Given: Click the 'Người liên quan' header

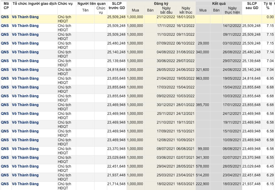Looking at the screenshot, I should [91, 3].
